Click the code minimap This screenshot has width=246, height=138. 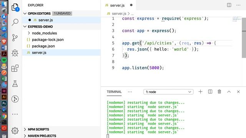click(x=237, y=19)
